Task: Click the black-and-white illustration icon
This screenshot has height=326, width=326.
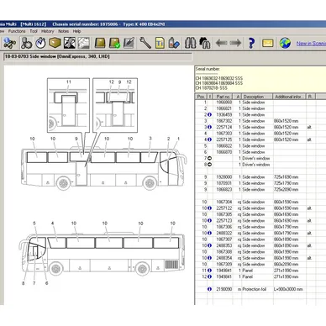Action: pos(69,43)
